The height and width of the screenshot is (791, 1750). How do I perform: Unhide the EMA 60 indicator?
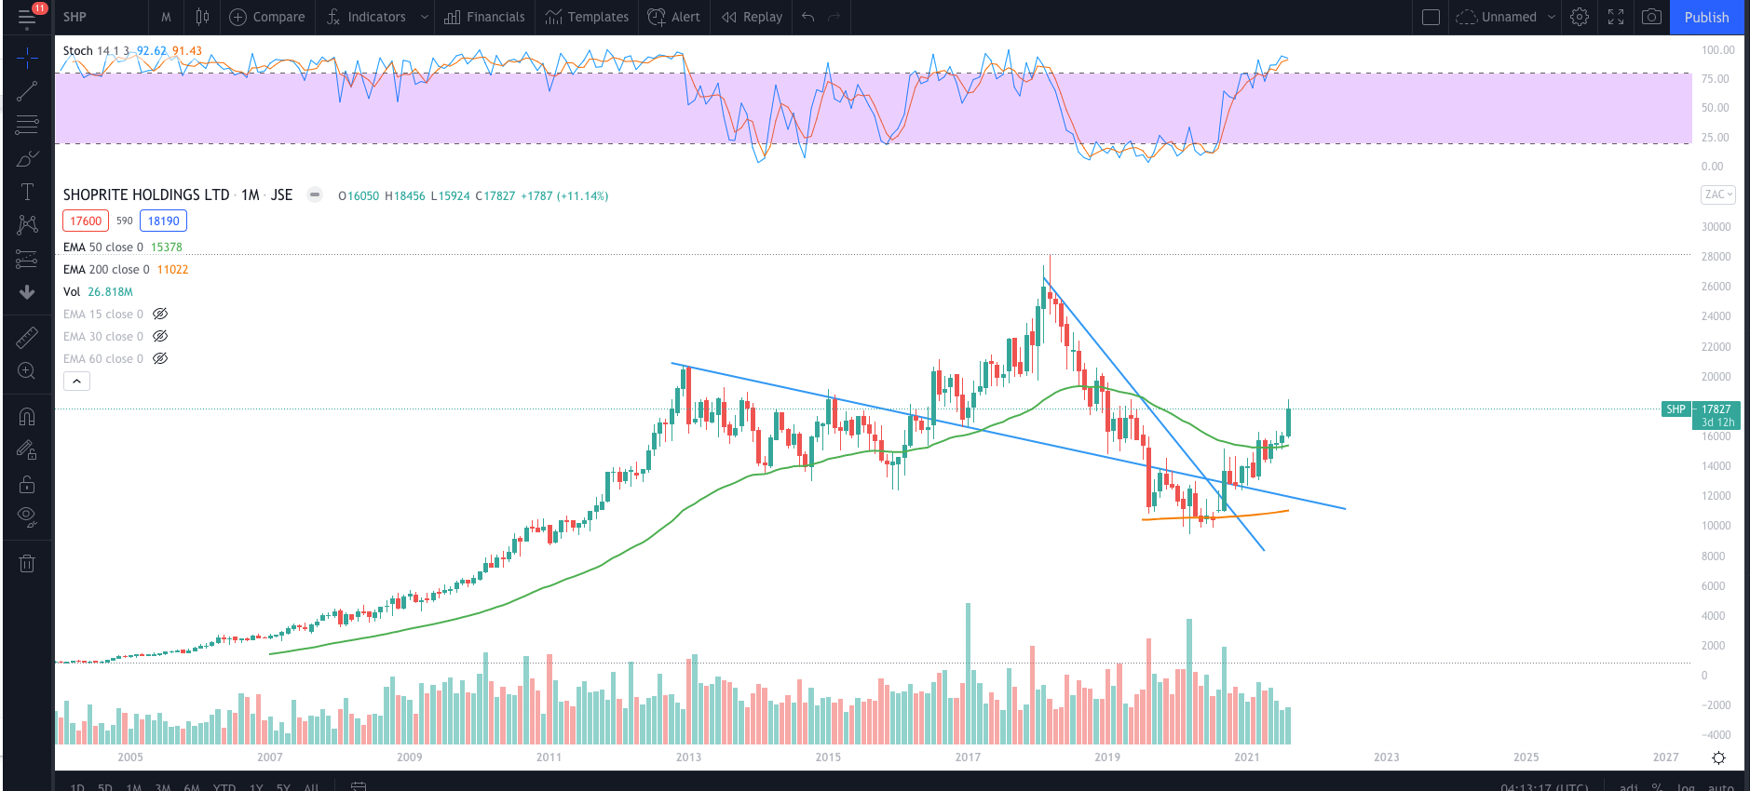[x=160, y=359]
